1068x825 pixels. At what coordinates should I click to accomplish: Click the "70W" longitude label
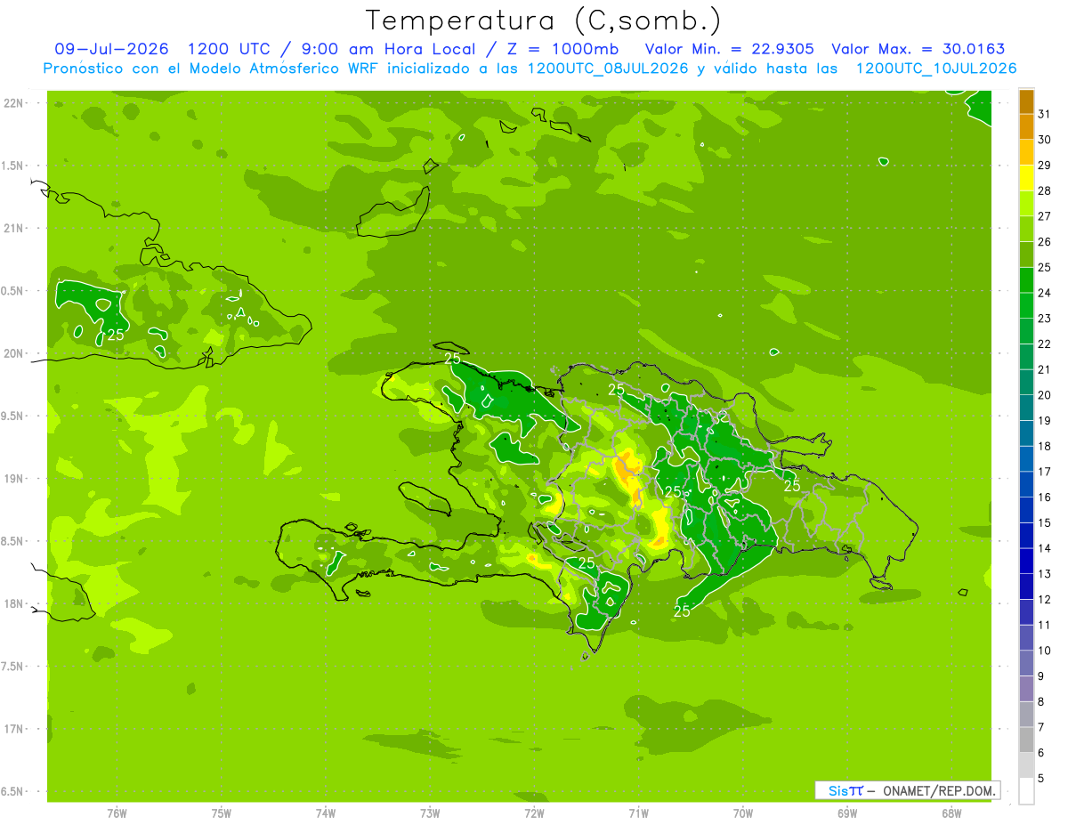click(743, 813)
